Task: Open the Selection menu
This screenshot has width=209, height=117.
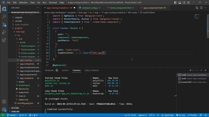Action: (x=23, y=2)
